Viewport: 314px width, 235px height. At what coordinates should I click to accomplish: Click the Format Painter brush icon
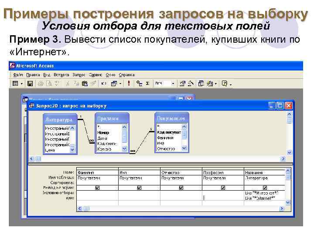(x=93, y=83)
